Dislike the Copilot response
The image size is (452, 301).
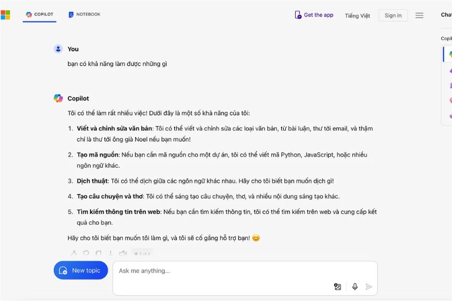point(86,253)
